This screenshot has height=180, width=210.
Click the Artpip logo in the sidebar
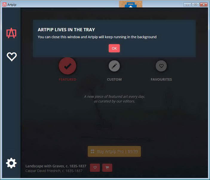point(11,33)
